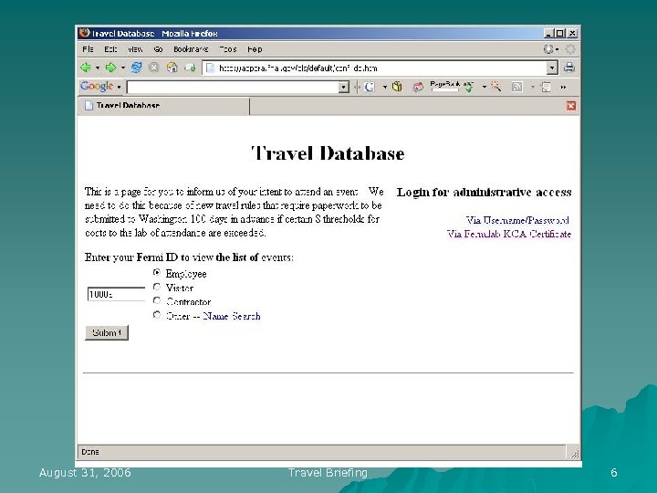Click the greyed feed icon on Google toolbar
This screenshot has height=493, width=657.
pos(517,87)
